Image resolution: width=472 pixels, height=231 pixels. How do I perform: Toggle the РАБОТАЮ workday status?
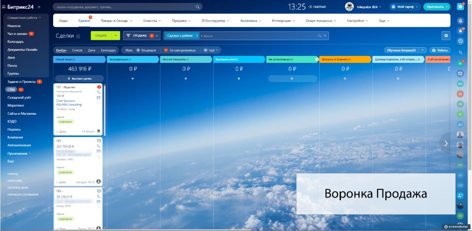317,7
